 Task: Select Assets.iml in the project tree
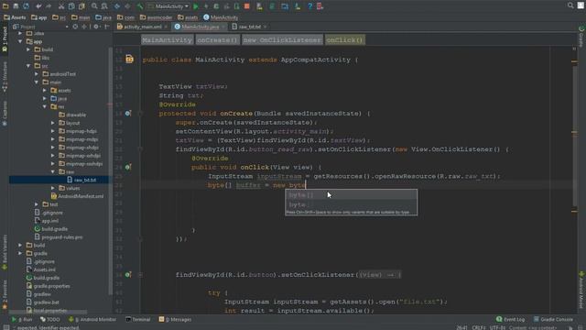(40, 269)
